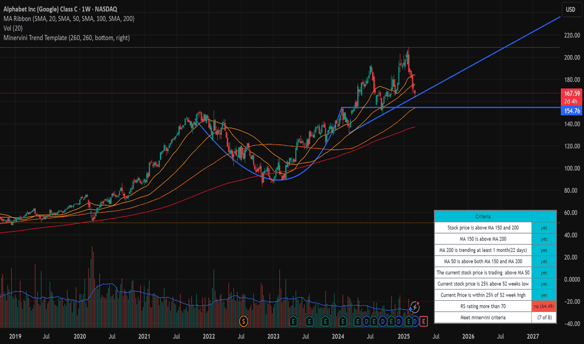Select the Vol (20) indicator legend
The image size is (584, 344).
point(13,28)
